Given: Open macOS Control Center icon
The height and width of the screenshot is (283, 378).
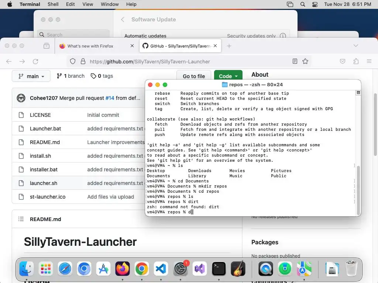Looking at the screenshot, I should [x=315, y=4].
